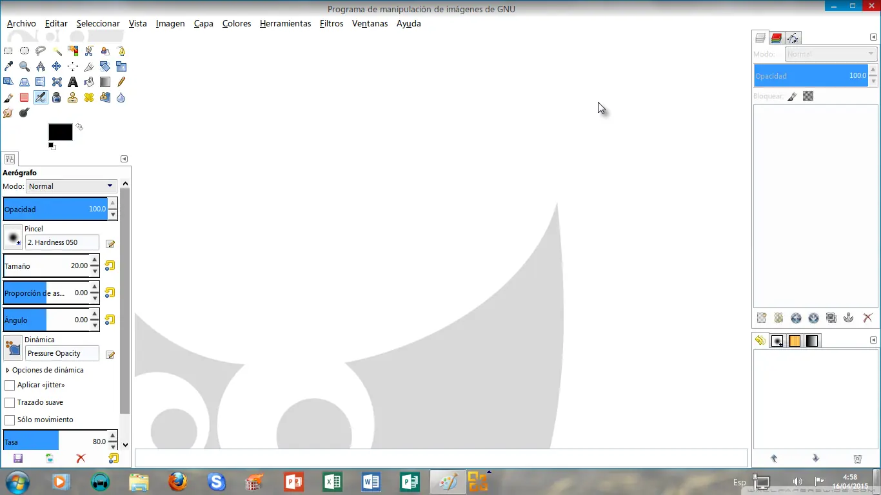Select the Fuzzy Select magic wand tool

(x=57, y=50)
